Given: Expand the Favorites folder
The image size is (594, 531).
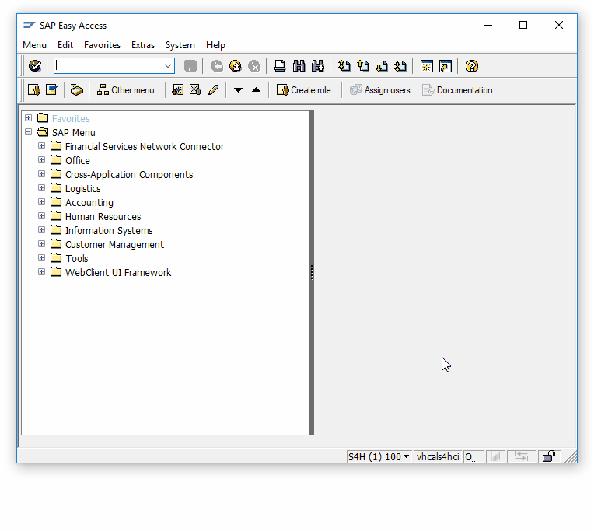Looking at the screenshot, I should [29, 118].
